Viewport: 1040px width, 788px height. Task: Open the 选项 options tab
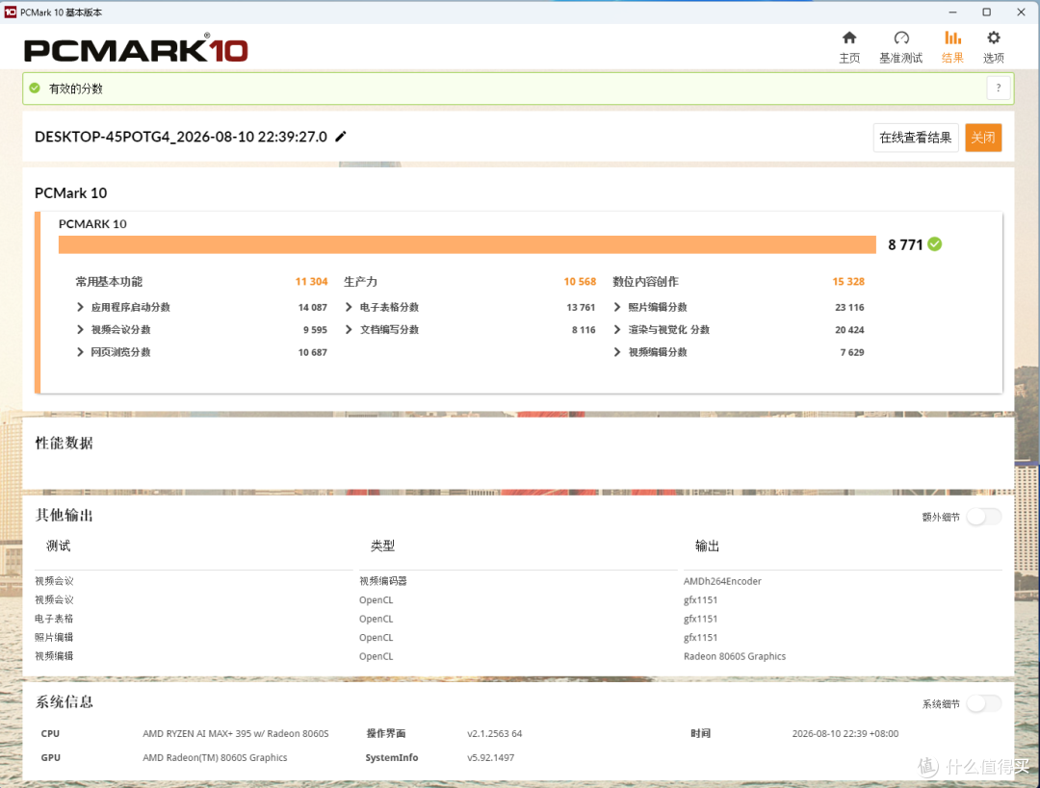click(x=993, y=47)
